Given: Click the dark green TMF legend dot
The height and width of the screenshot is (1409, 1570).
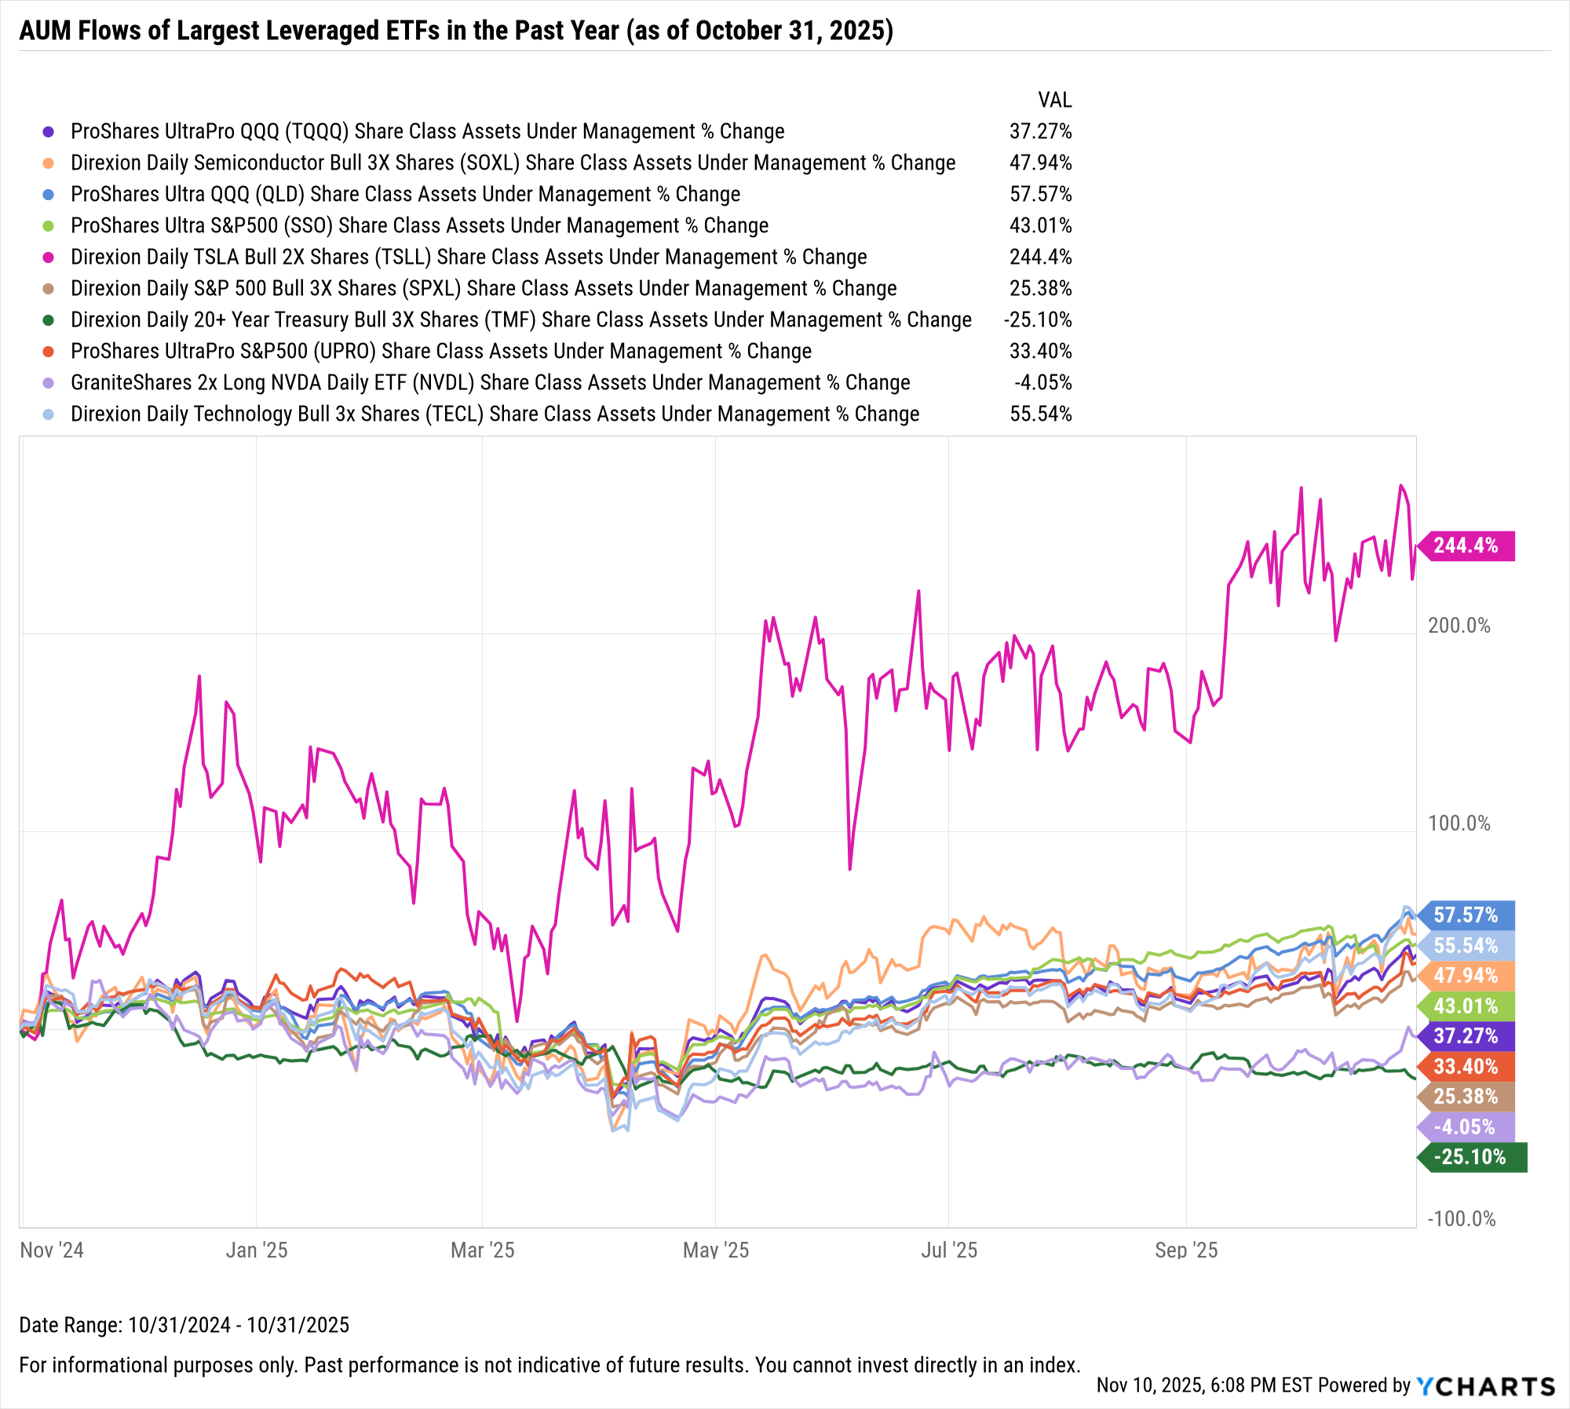Looking at the screenshot, I should point(49,320).
